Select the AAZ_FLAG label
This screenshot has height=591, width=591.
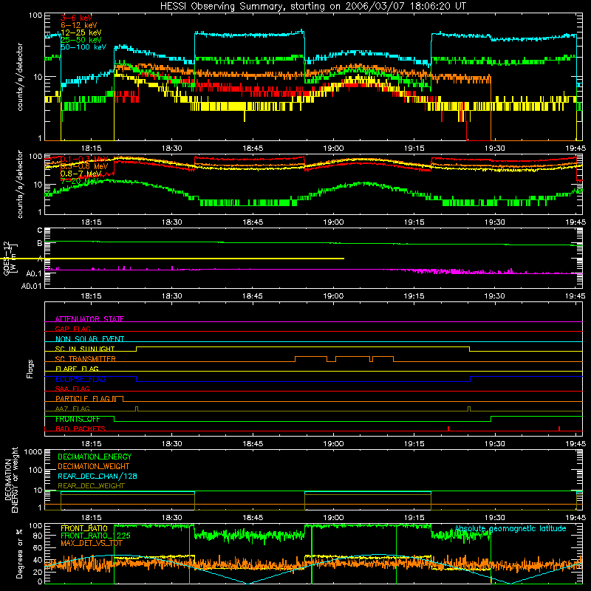point(72,409)
